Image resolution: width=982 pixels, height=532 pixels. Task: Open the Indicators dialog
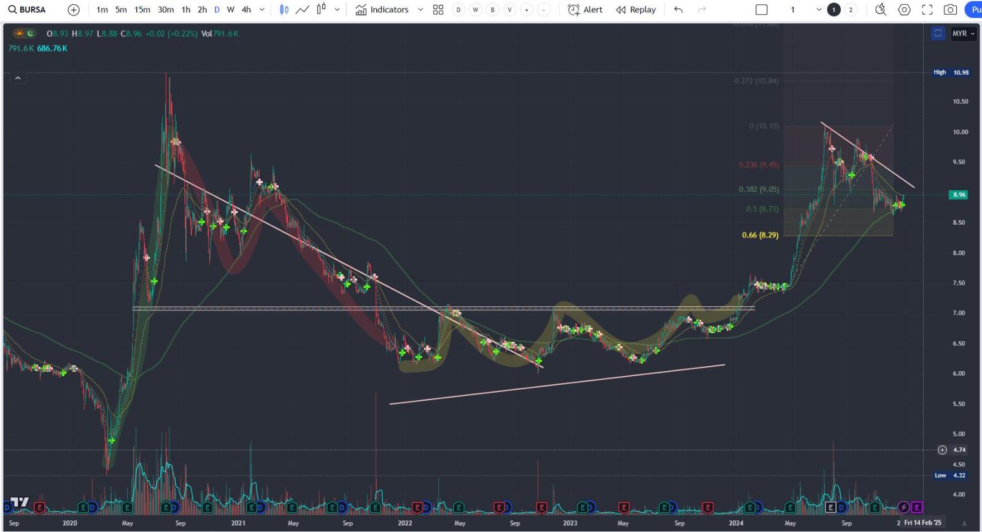[x=382, y=10]
